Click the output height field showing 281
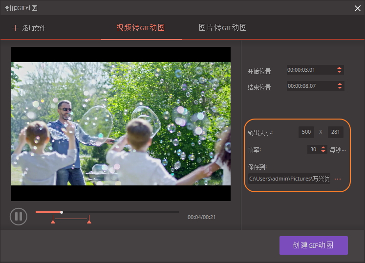Screen dimensions: 365x263 (x=335, y=132)
